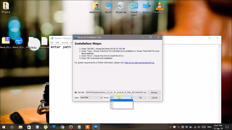
Task: Choose F:\ in the drive list
Action: click(121, 108)
